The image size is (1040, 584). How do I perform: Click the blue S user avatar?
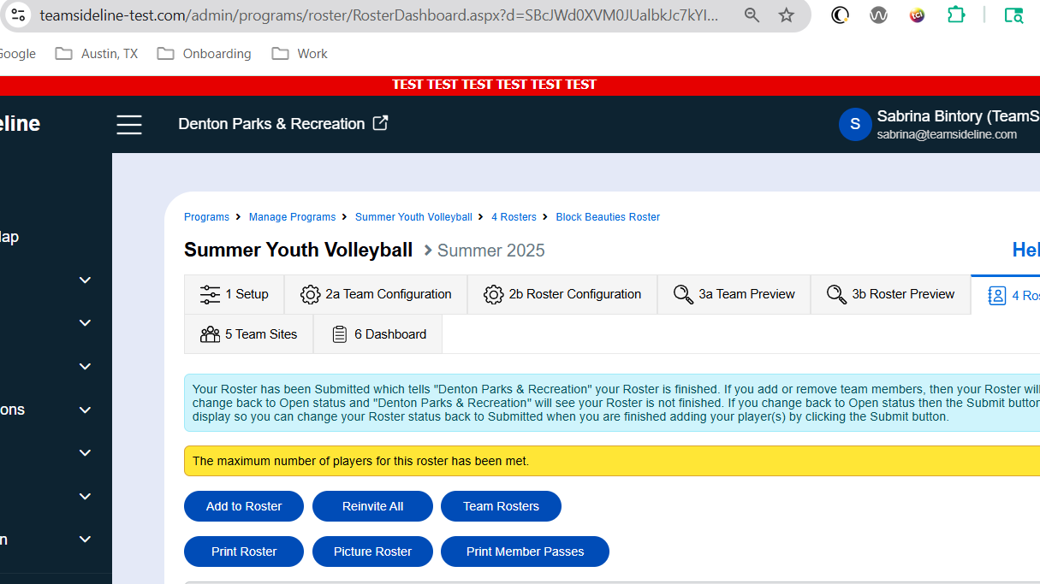tap(854, 125)
